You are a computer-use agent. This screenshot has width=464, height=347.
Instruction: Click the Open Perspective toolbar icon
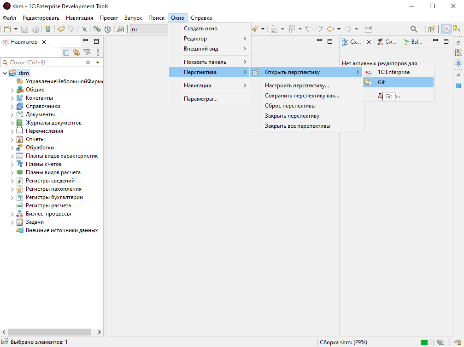[x=431, y=29]
